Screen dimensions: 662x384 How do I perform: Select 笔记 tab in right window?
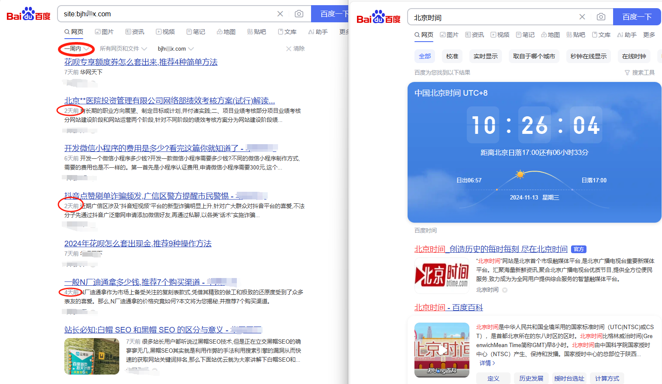pos(525,35)
